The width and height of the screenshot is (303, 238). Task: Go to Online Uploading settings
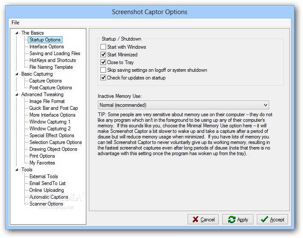(47, 190)
